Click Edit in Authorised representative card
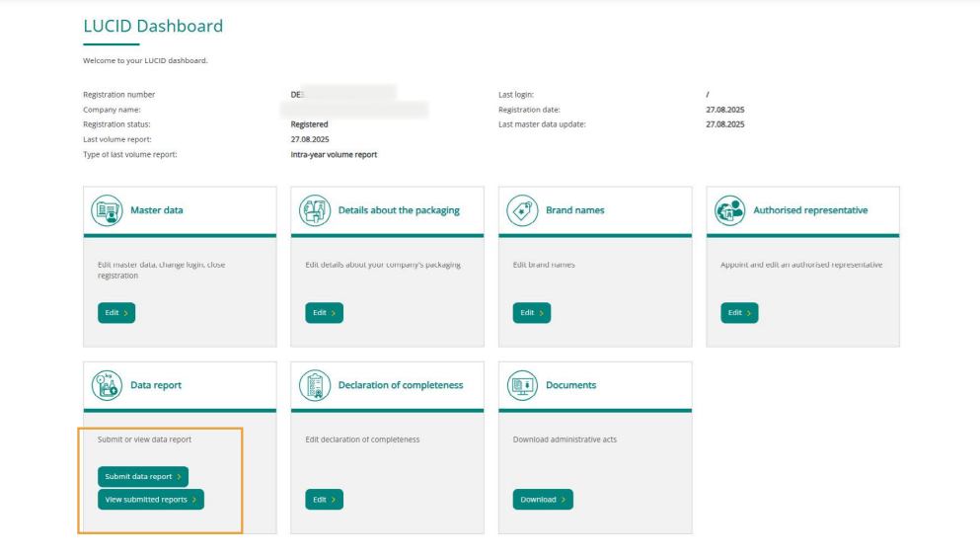Screen dimensions: 980x558 [x=739, y=313]
